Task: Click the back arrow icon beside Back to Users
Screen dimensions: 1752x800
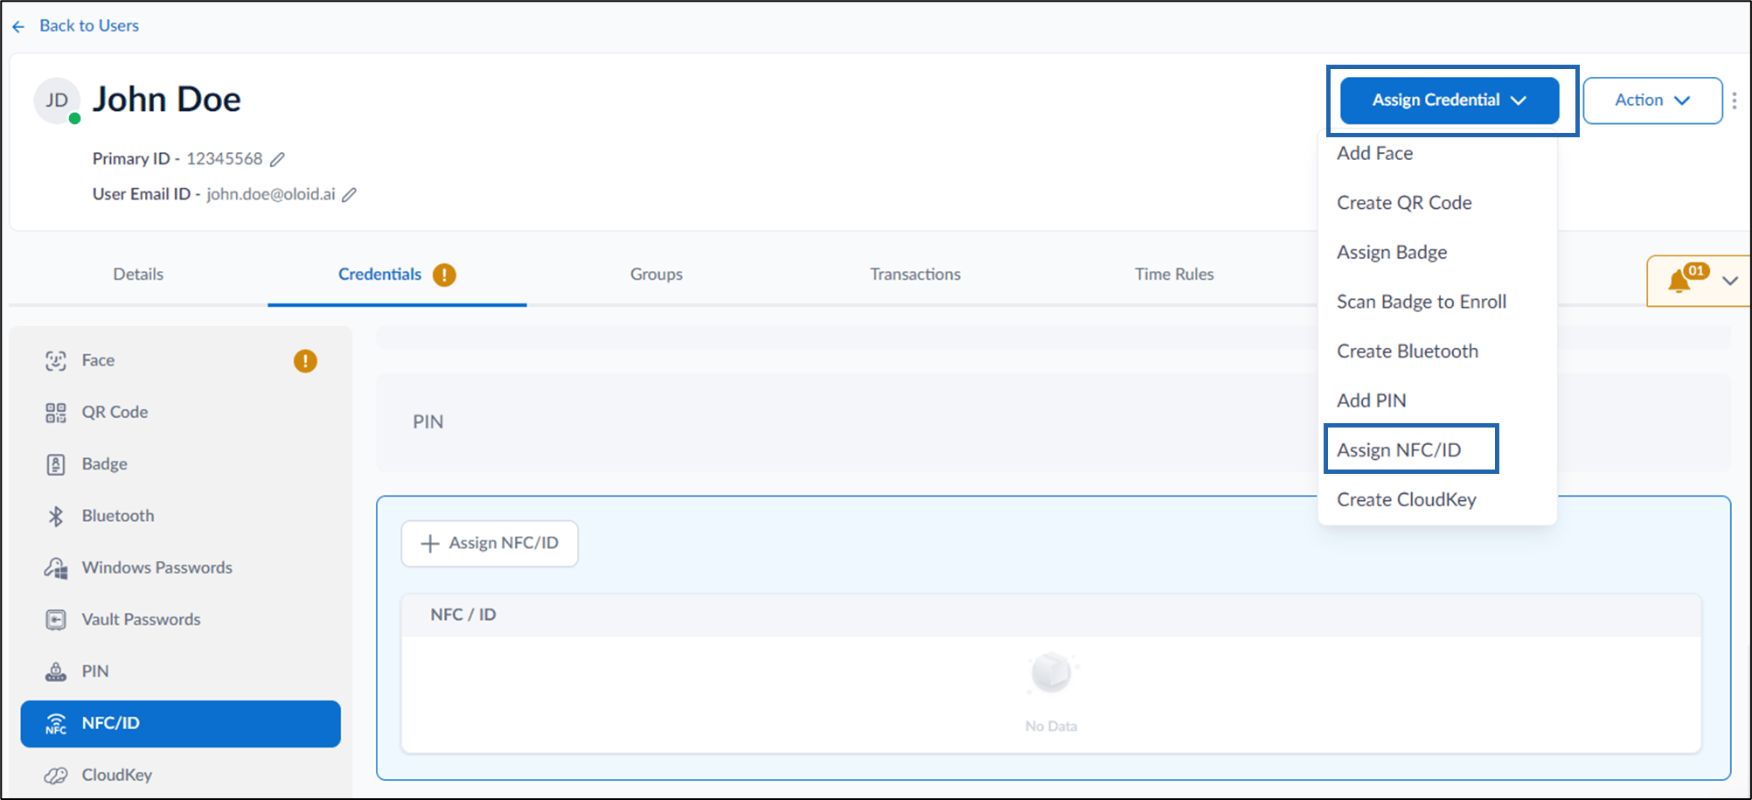Action: (x=18, y=27)
